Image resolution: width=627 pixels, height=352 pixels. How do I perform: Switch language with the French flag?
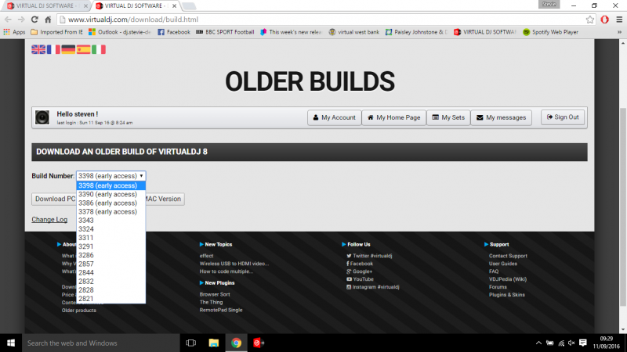pyautogui.click(x=53, y=49)
